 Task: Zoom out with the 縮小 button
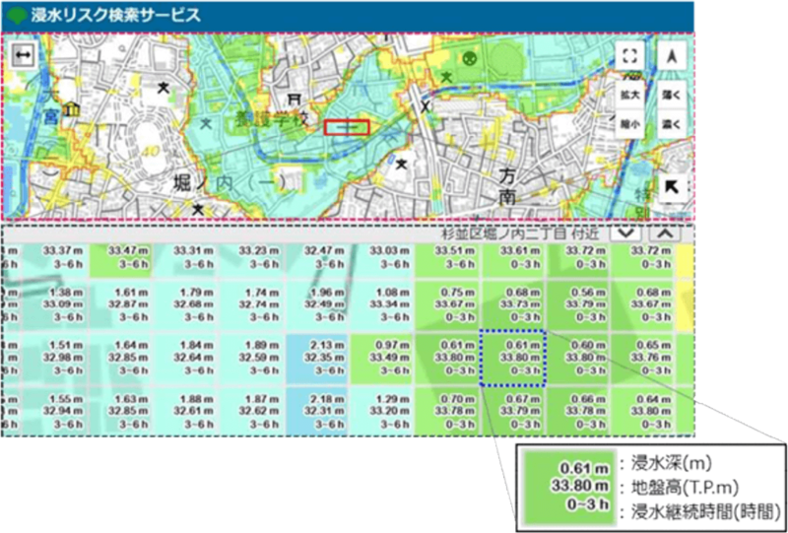point(630,126)
